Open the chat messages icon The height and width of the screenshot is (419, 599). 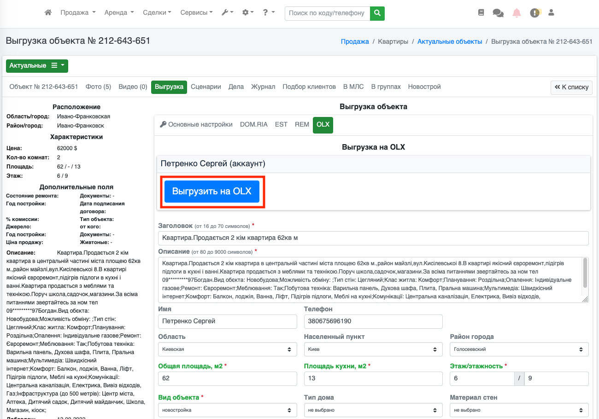click(x=498, y=13)
